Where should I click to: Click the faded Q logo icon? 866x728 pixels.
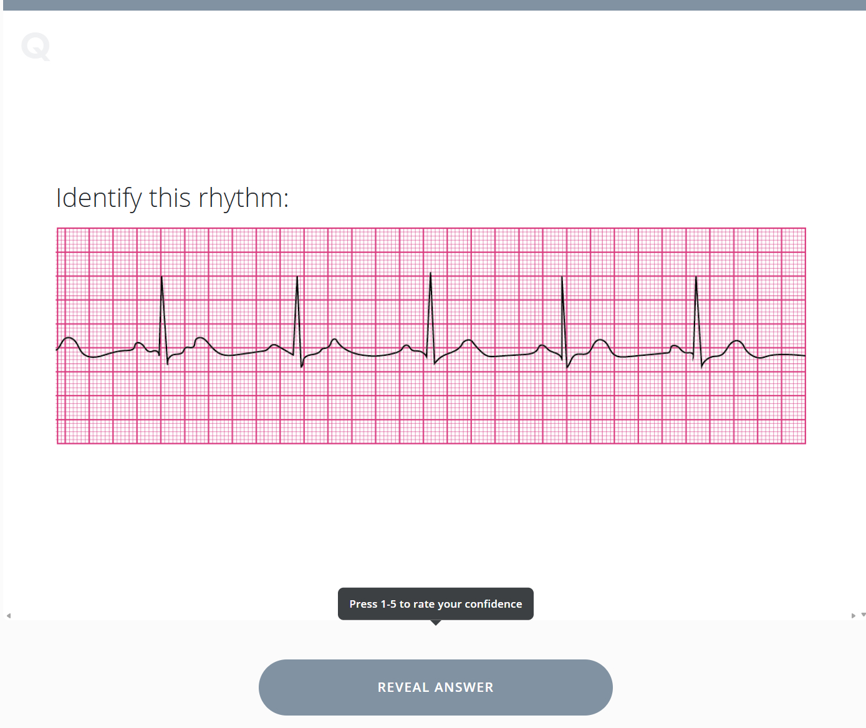pyautogui.click(x=36, y=47)
